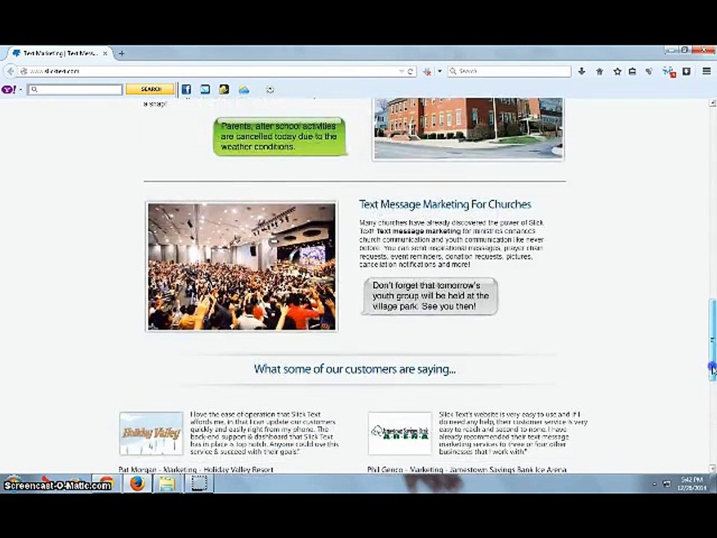Close the Text Marketing tab
This screenshot has height=538, width=717.
[105, 54]
